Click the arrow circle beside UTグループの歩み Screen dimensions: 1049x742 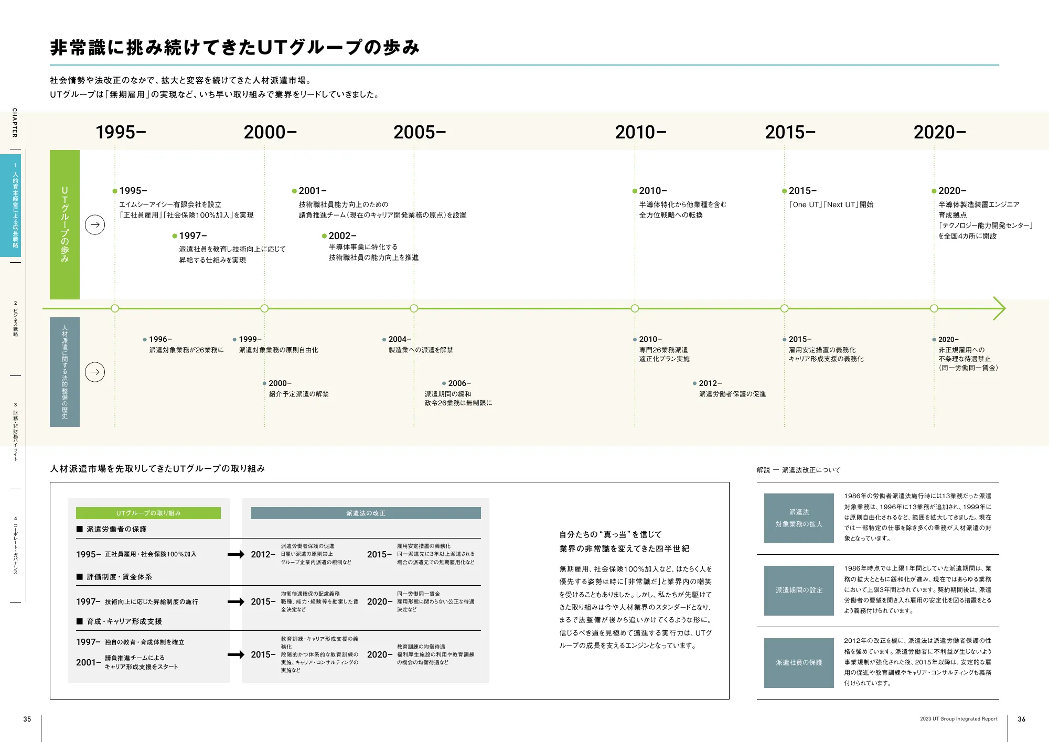pyautogui.click(x=95, y=225)
